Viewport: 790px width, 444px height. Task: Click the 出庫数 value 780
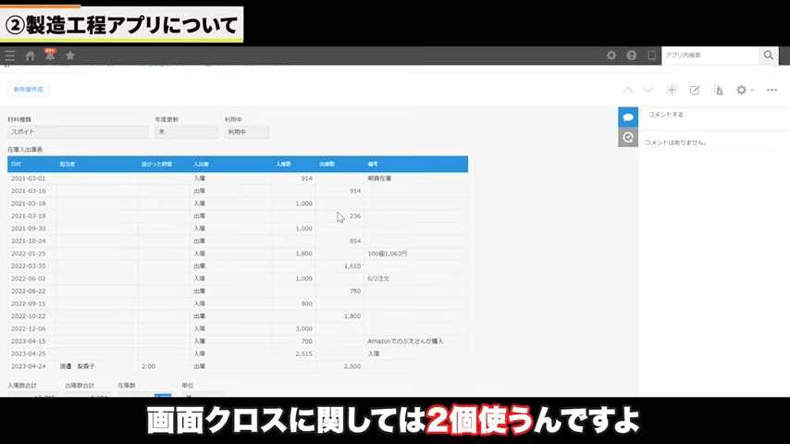pyautogui.click(x=355, y=291)
